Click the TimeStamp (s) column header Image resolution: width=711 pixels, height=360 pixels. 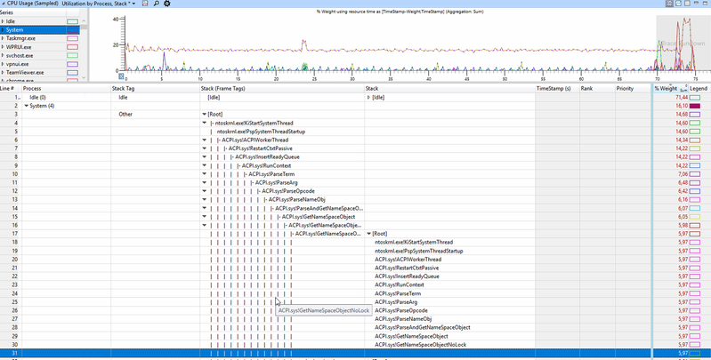coord(553,89)
